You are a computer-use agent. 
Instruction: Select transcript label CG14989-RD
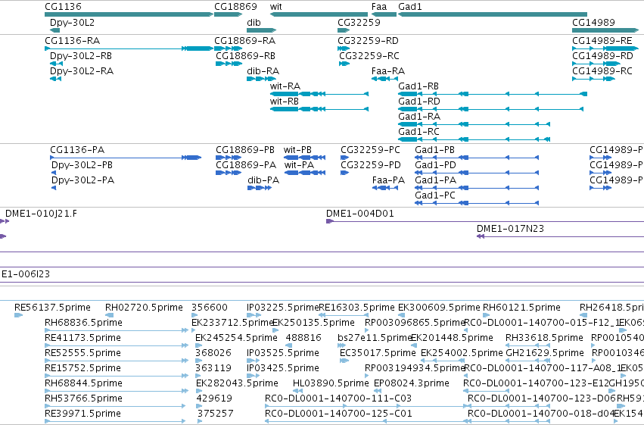(602, 56)
